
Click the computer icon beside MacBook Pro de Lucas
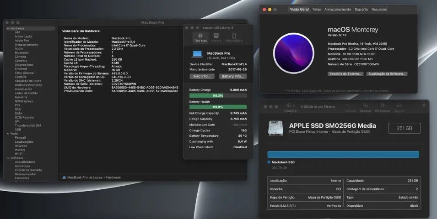click(x=64, y=177)
